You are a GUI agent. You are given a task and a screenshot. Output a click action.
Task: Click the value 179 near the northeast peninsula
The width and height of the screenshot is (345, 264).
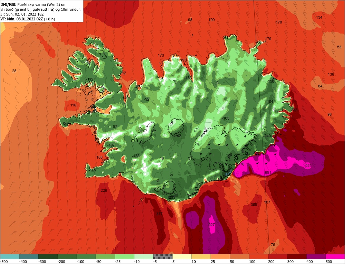click(x=268, y=39)
